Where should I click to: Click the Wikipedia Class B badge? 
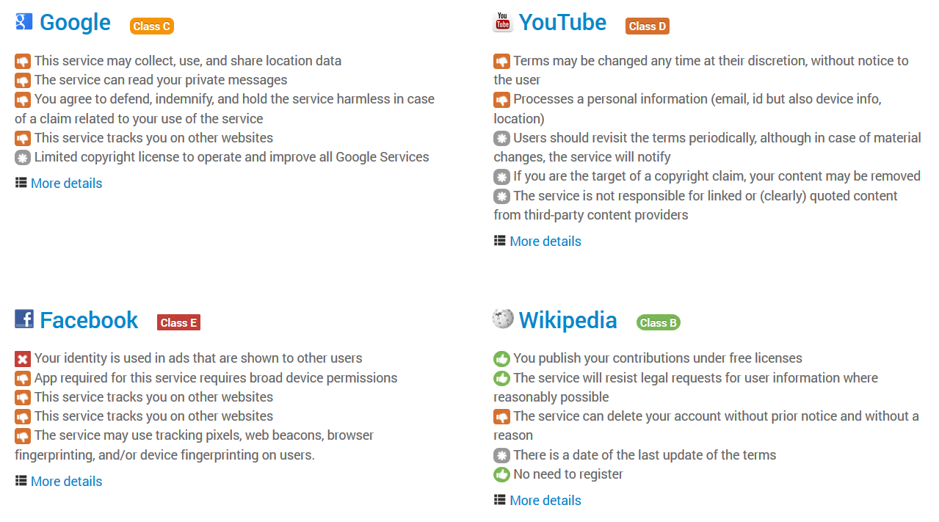point(658,322)
